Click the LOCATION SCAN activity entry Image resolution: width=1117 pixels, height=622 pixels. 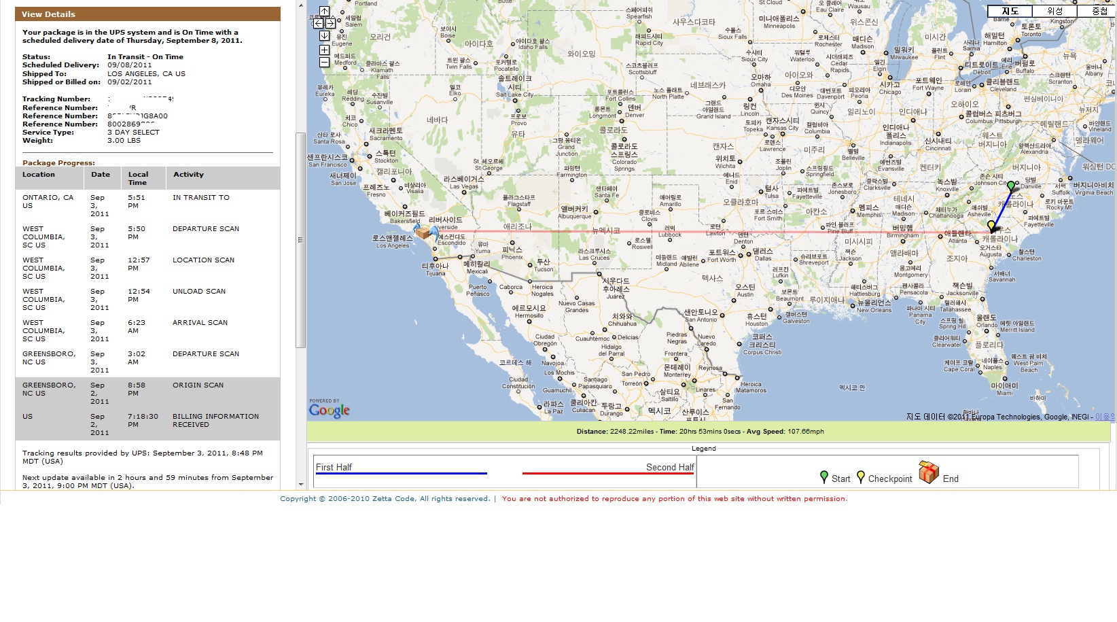[x=203, y=260]
